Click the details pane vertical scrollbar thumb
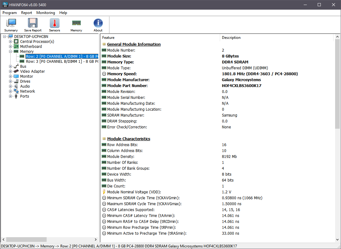Screen dimensions: 341x249 click(x=337, y=84)
